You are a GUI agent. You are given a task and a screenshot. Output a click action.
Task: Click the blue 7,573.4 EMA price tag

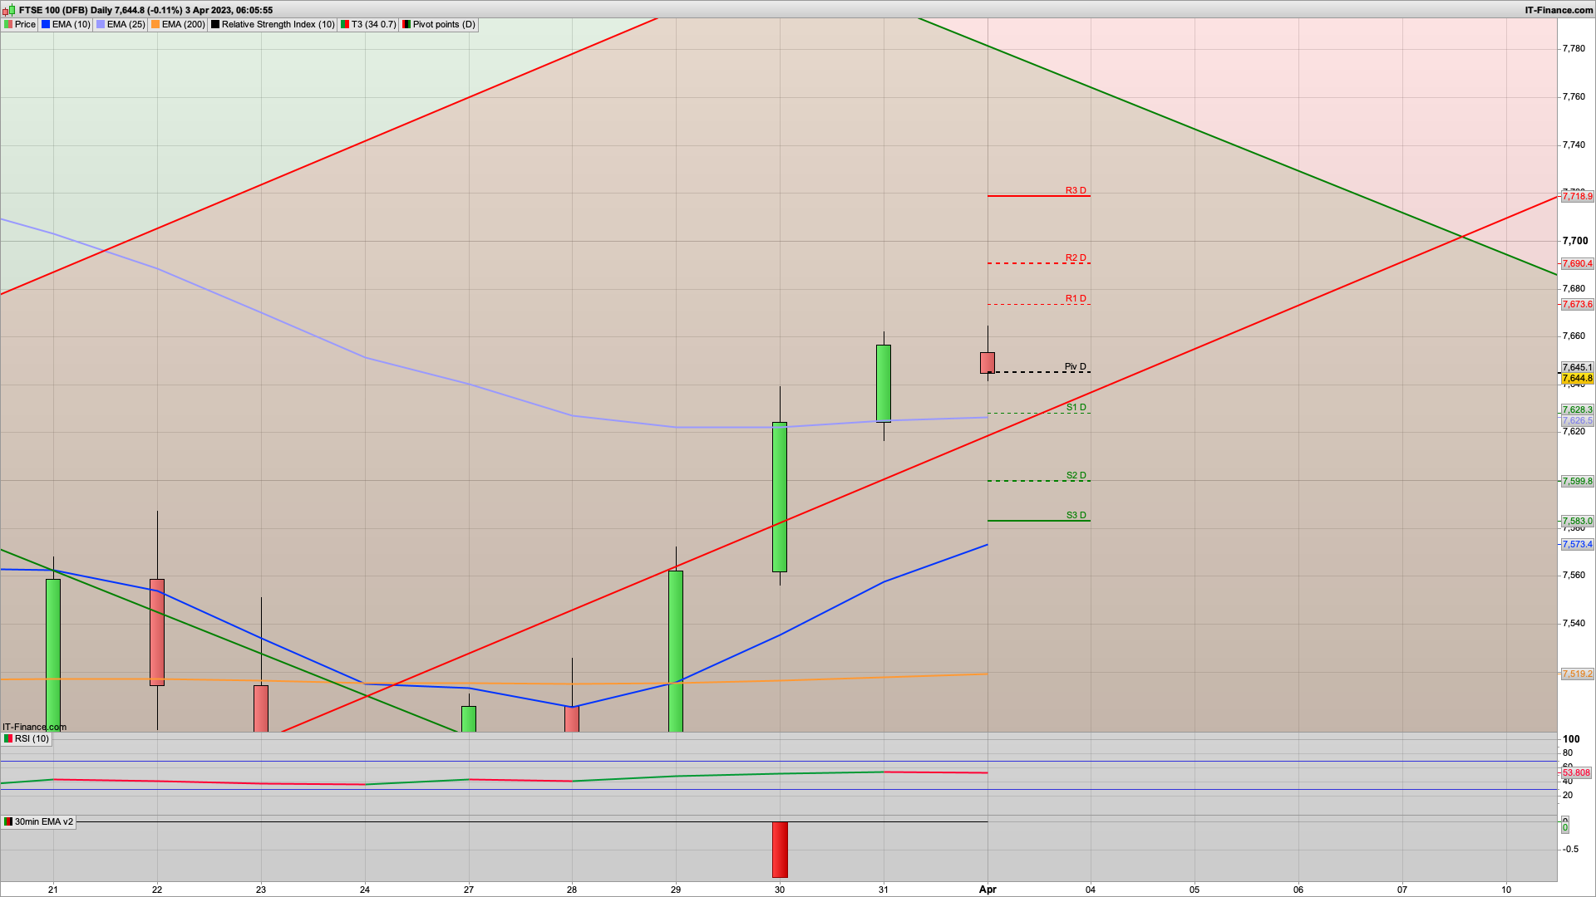tap(1577, 545)
